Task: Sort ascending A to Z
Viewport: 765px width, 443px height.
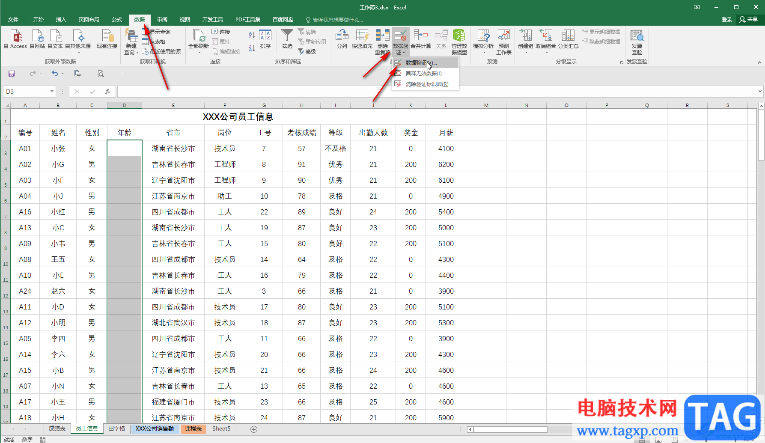Action: coord(252,35)
